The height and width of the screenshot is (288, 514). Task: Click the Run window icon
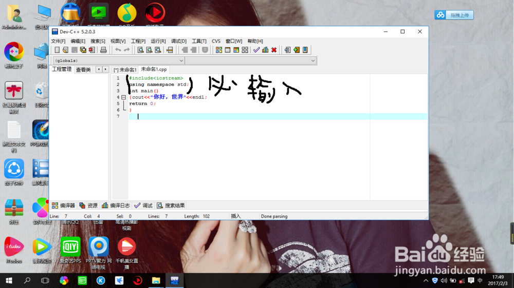point(228,50)
